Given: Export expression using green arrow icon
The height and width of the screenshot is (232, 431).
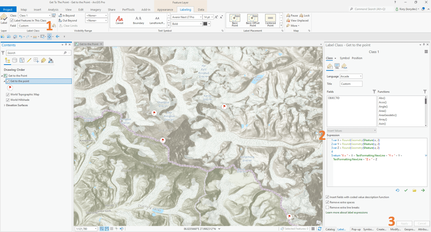Looking at the screenshot, I should click(x=423, y=191).
